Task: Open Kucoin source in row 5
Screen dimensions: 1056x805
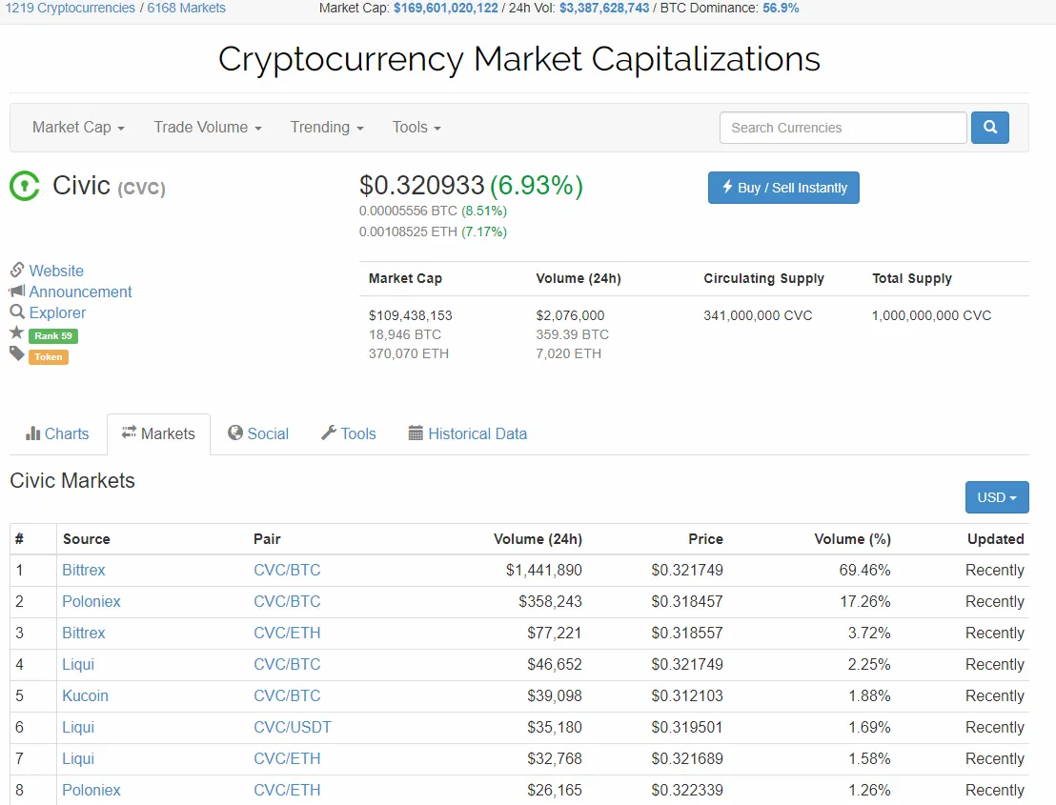Action: click(85, 695)
